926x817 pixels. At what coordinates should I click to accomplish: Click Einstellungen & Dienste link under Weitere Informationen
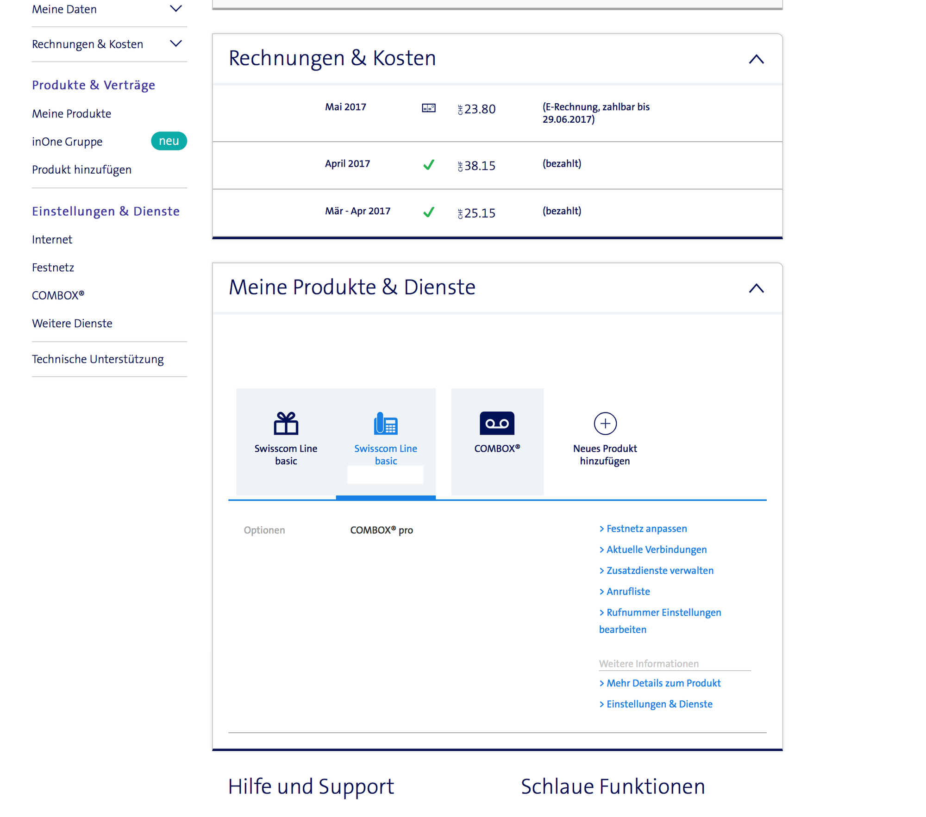(x=656, y=704)
